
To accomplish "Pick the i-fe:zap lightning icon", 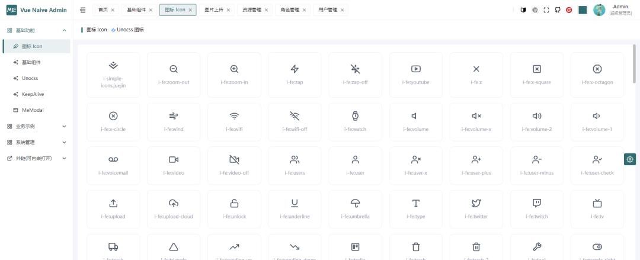I will point(295,69).
